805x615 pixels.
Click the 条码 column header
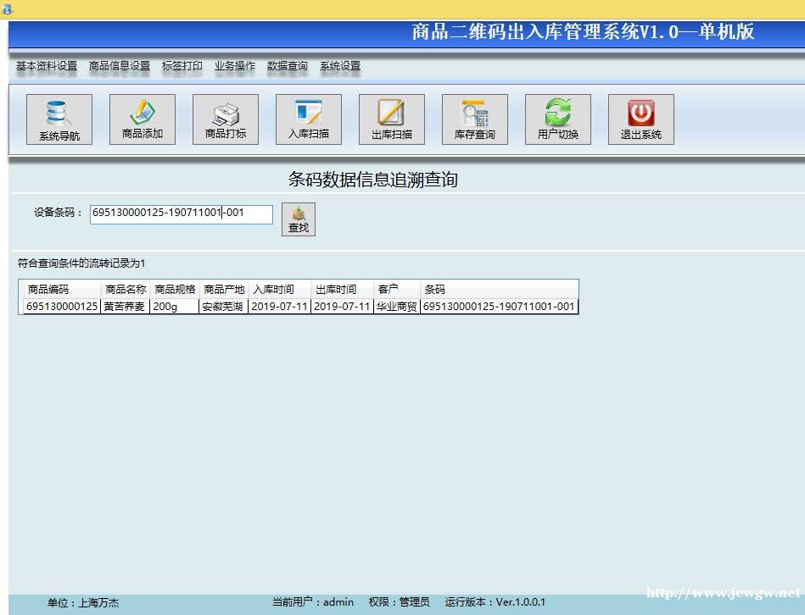[434, 289]
